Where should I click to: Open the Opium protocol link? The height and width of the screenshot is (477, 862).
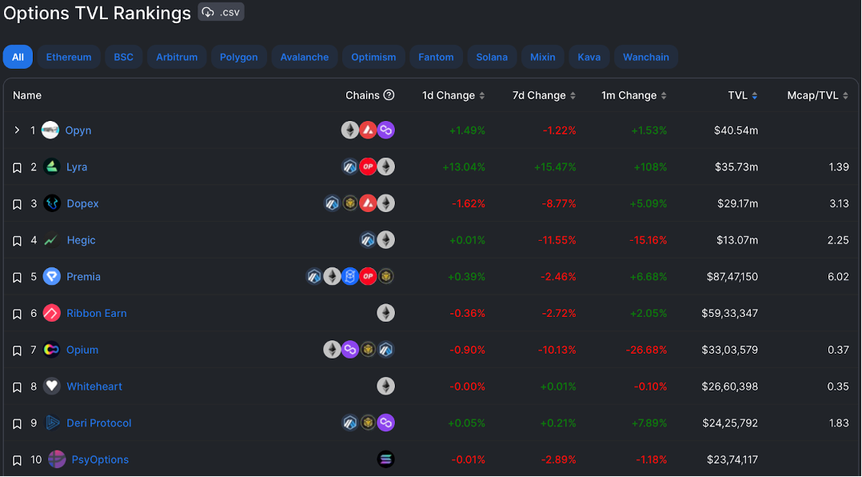[82, 350]
